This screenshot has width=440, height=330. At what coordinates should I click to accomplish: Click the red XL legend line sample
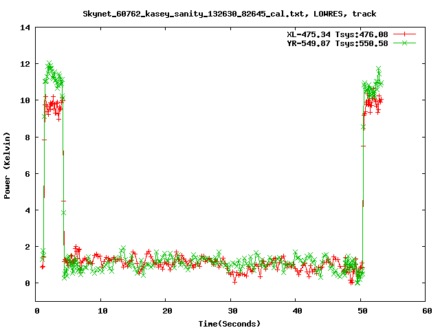pyautogui.click(x=404, y=34)
